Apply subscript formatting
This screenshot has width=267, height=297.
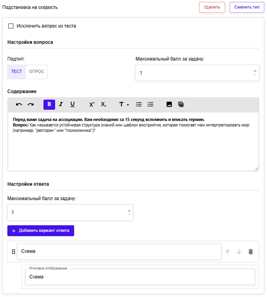pos(104,104)
